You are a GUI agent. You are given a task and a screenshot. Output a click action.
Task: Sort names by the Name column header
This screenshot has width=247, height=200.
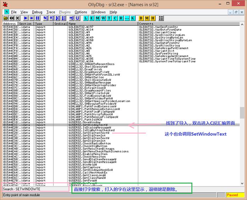pos(103,24)
